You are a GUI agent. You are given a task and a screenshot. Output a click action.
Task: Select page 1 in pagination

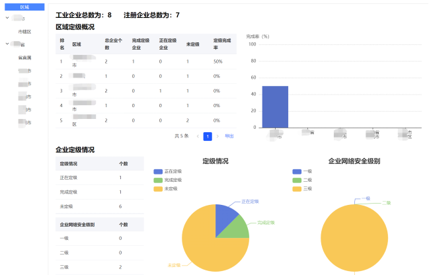click(x=208, y=136)
